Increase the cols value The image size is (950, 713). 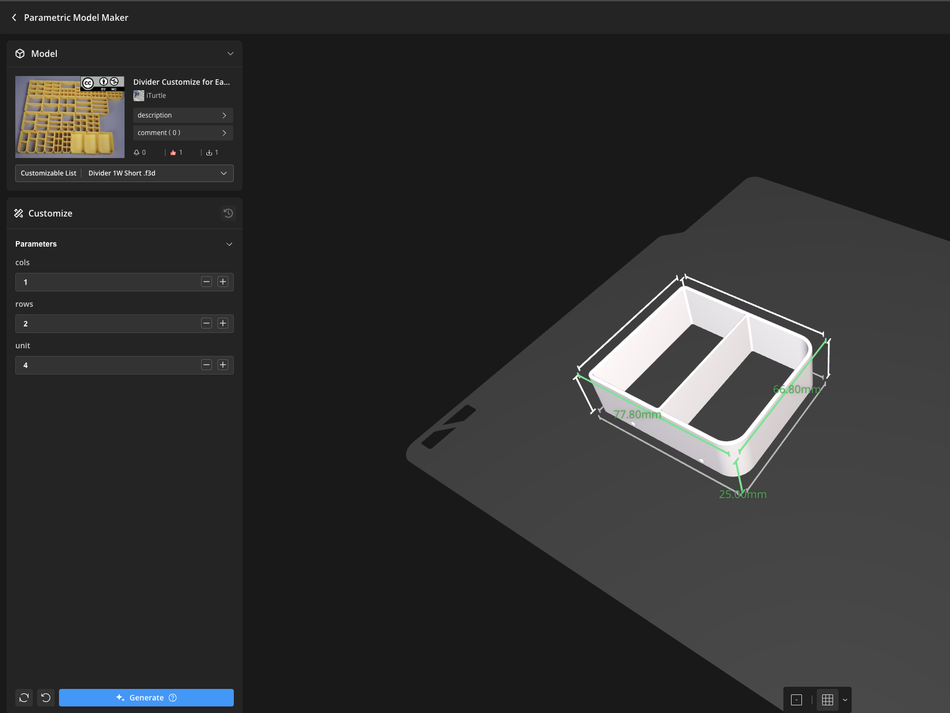pos(223,282)
